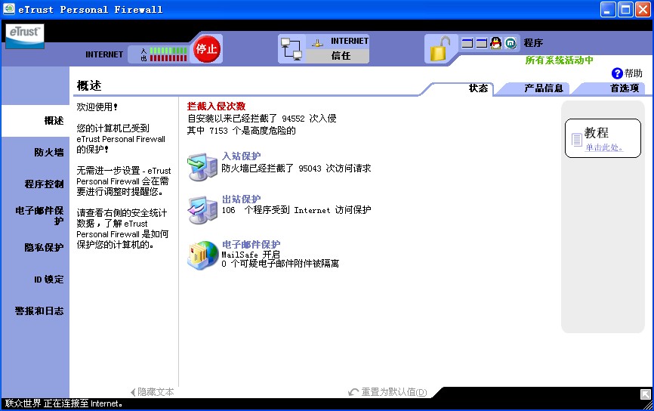This screenshot has height=411, width=654.
Task: Click the 94552 blocked intrusions line
Action: (x=261, y=119)
